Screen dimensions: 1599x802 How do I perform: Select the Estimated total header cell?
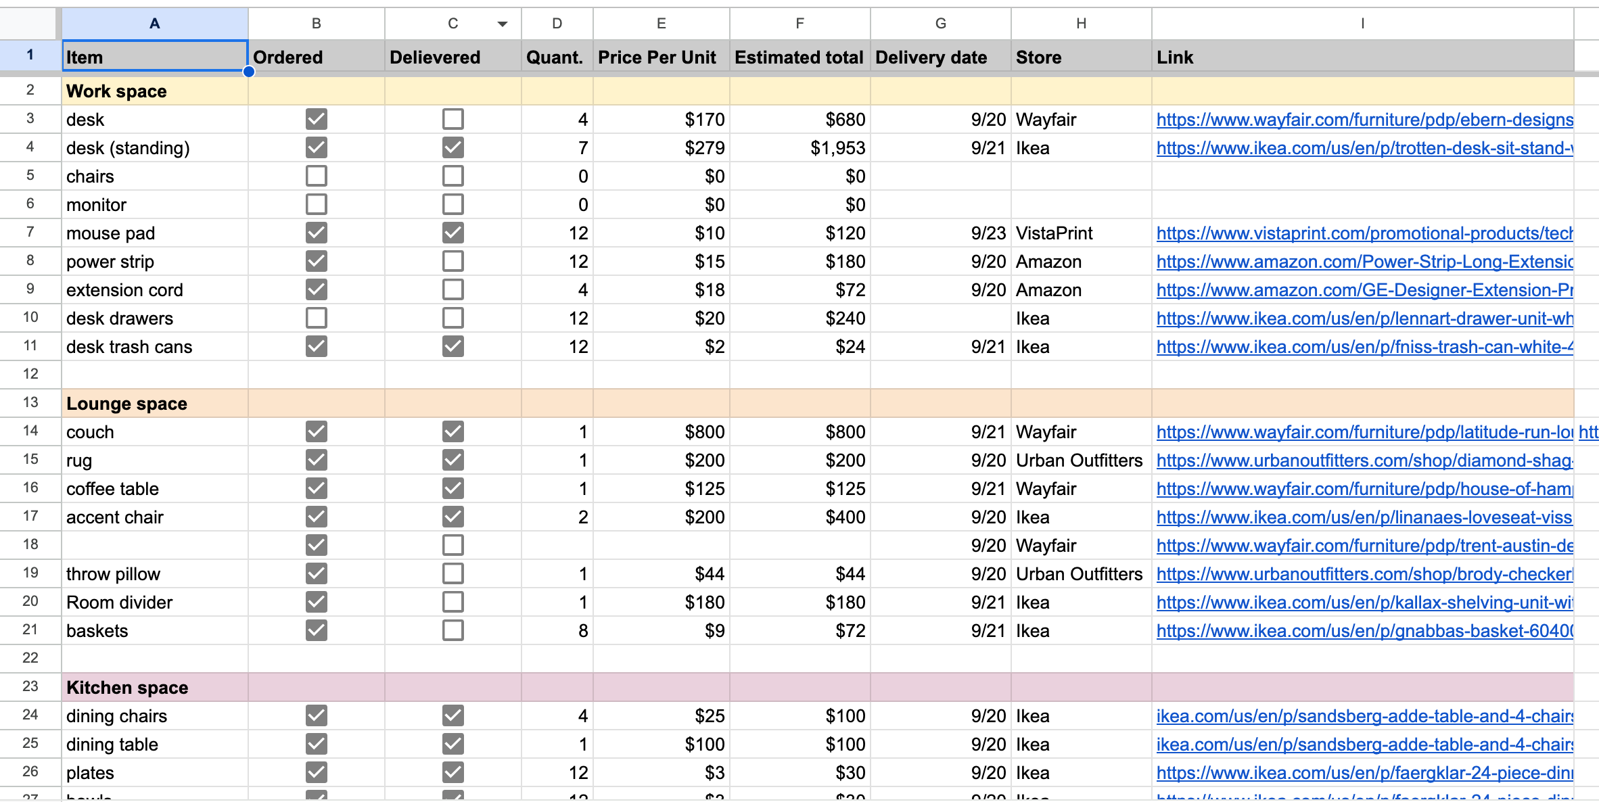799,57
